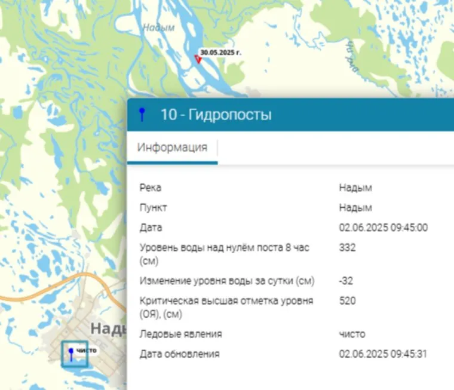
Task: Click the bold Надым city label on map
Action: point(109,328)
